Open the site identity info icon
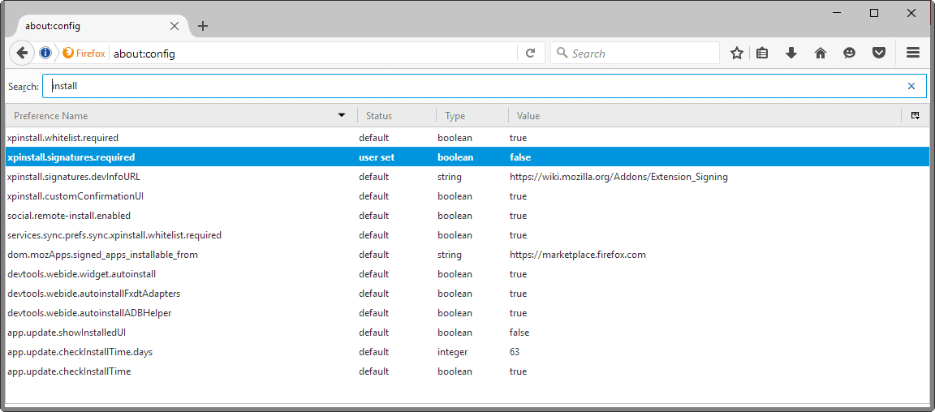This screenshot has width=935, height=412. click(45, 53)
